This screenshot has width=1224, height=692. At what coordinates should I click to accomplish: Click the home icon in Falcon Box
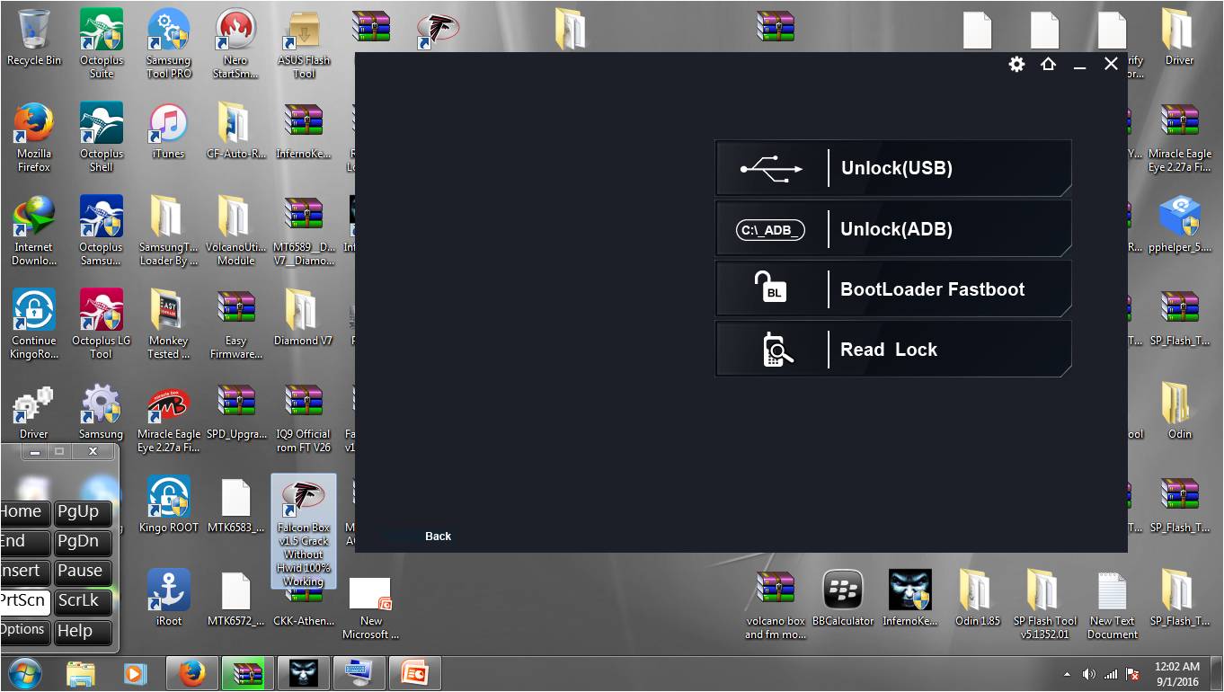(1048, 64)
